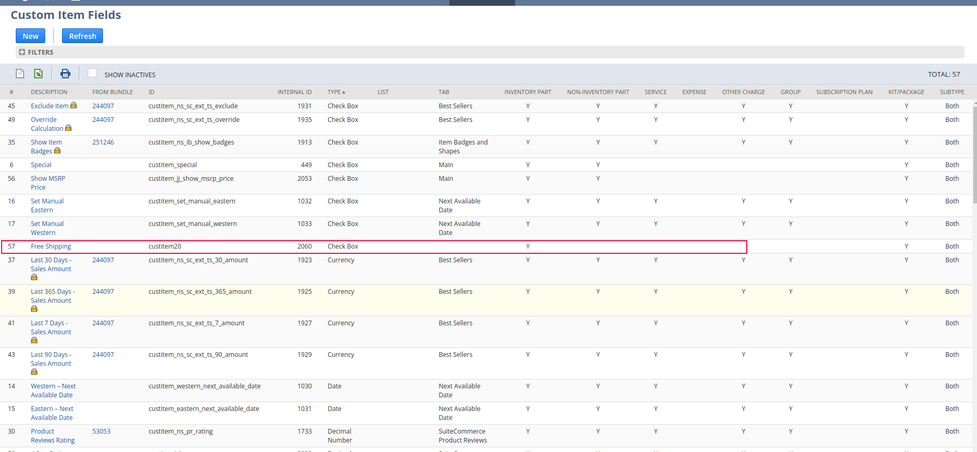Click the lock icon next to Override Calculation
Screen dimensions: 977x452
click(x=68, y=128)
